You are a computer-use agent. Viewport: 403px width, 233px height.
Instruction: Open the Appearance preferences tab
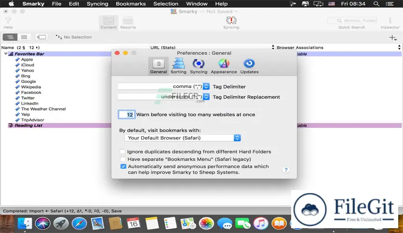[224, 66]
